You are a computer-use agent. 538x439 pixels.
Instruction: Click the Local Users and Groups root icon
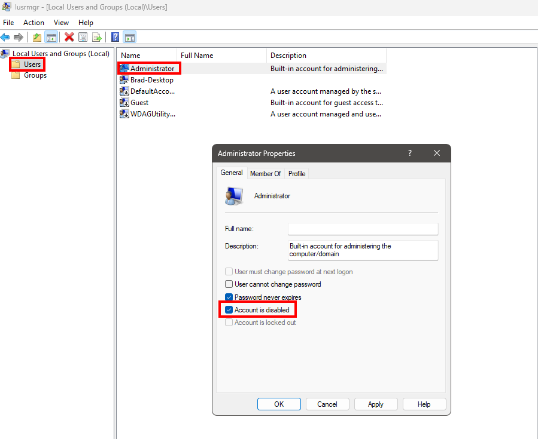click(x=5, y=54)
